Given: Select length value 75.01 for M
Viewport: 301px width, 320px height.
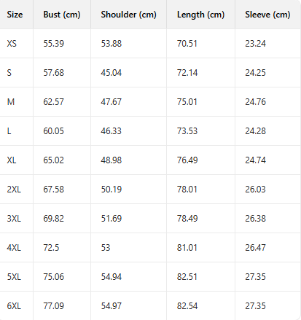Looking at the screenshot, I should click(187, 102).
